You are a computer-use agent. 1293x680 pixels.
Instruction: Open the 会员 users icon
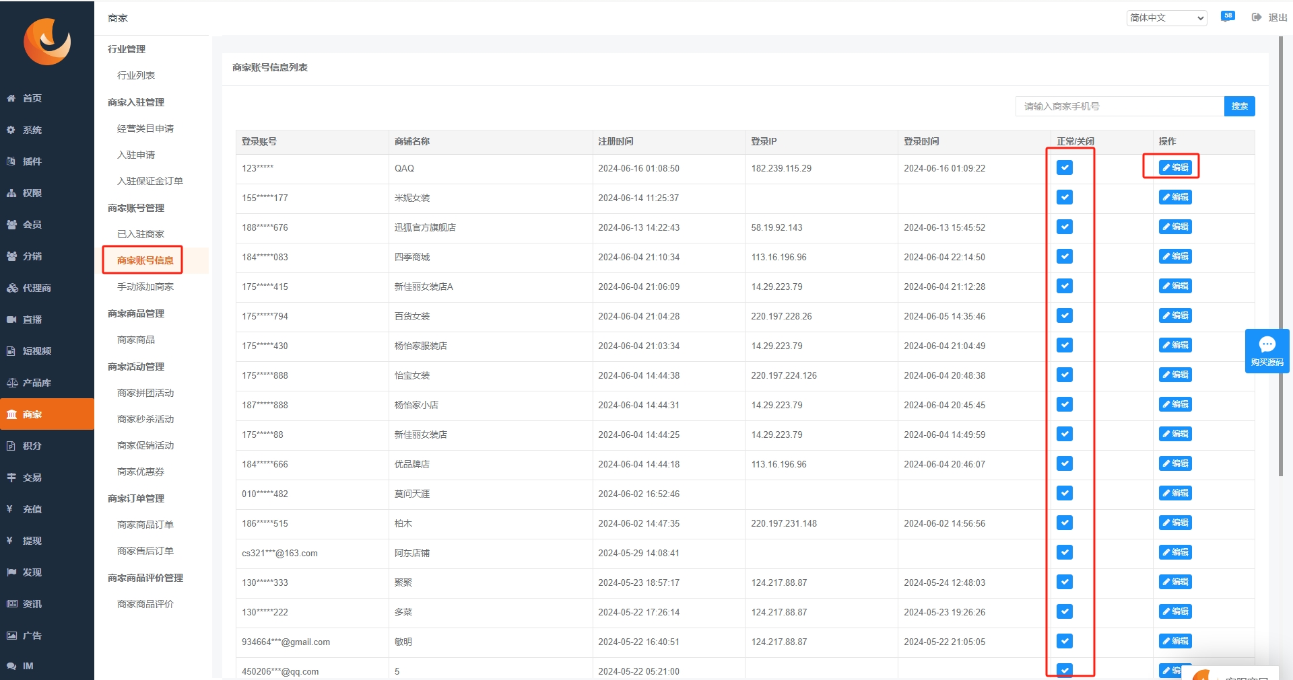(x=11, y=225)
